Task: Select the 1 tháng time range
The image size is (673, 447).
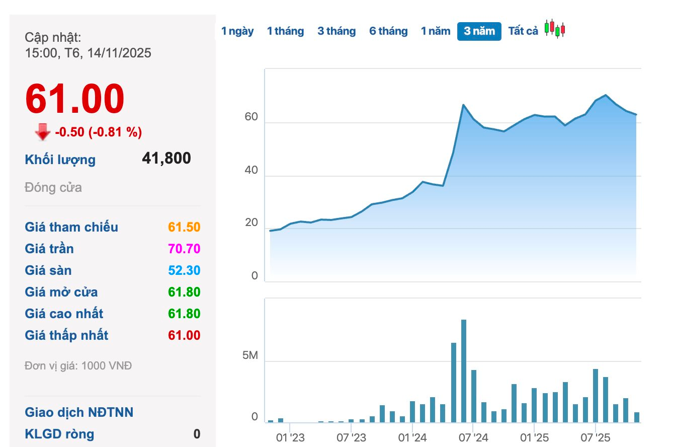Action: click(x=285, y=31)
